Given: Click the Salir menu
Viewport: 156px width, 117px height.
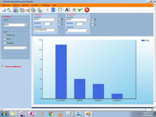Looking at the screenshot, I should click(x=55, y=5).
